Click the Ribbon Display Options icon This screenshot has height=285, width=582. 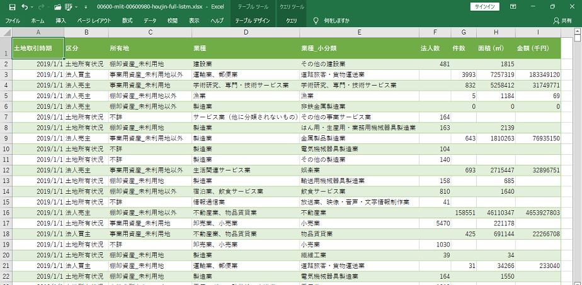[513, 7]
